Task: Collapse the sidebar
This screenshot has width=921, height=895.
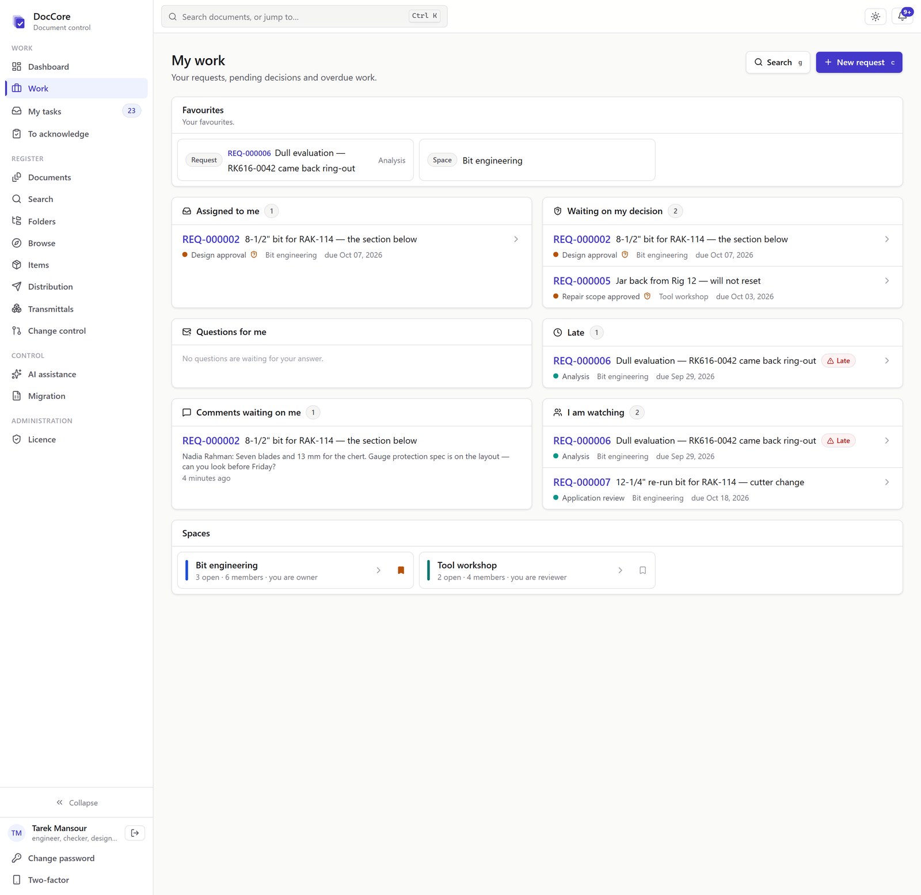Action: [x=77, y=802]
